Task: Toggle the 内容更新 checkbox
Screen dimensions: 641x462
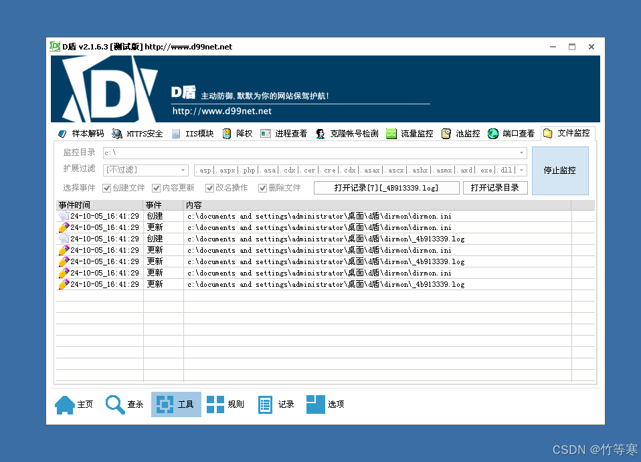Action: (x=157, y=188)
